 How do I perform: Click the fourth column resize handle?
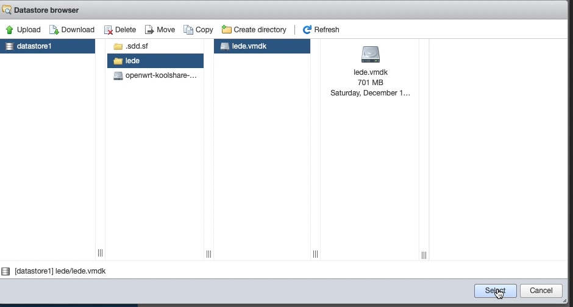point(424,255)
